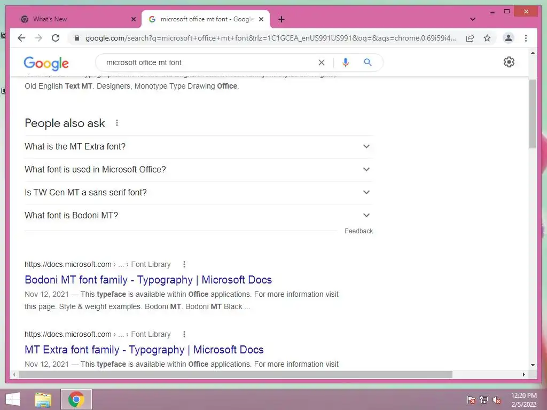The height and width of the screenshot is (410, 547).
Task: Close the Google search tab
Action: click(x=261, y=19)
